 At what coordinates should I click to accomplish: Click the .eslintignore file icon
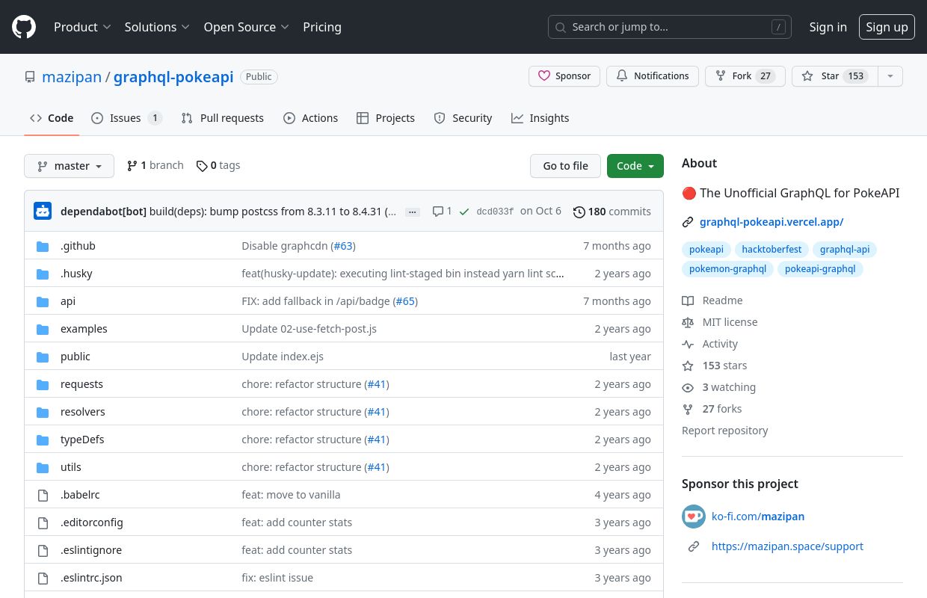(x=43, y=550)
